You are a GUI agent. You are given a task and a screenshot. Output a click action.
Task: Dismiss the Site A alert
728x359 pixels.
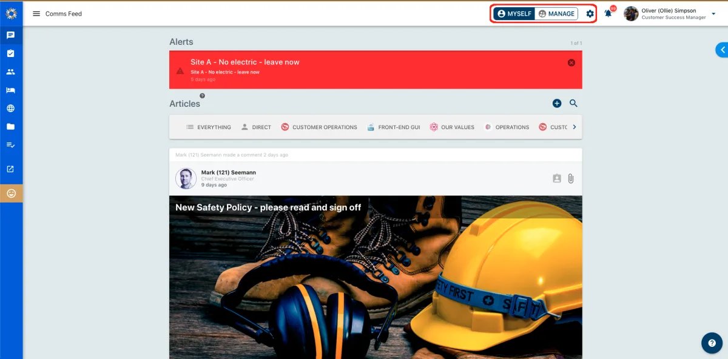pos(571,62)
